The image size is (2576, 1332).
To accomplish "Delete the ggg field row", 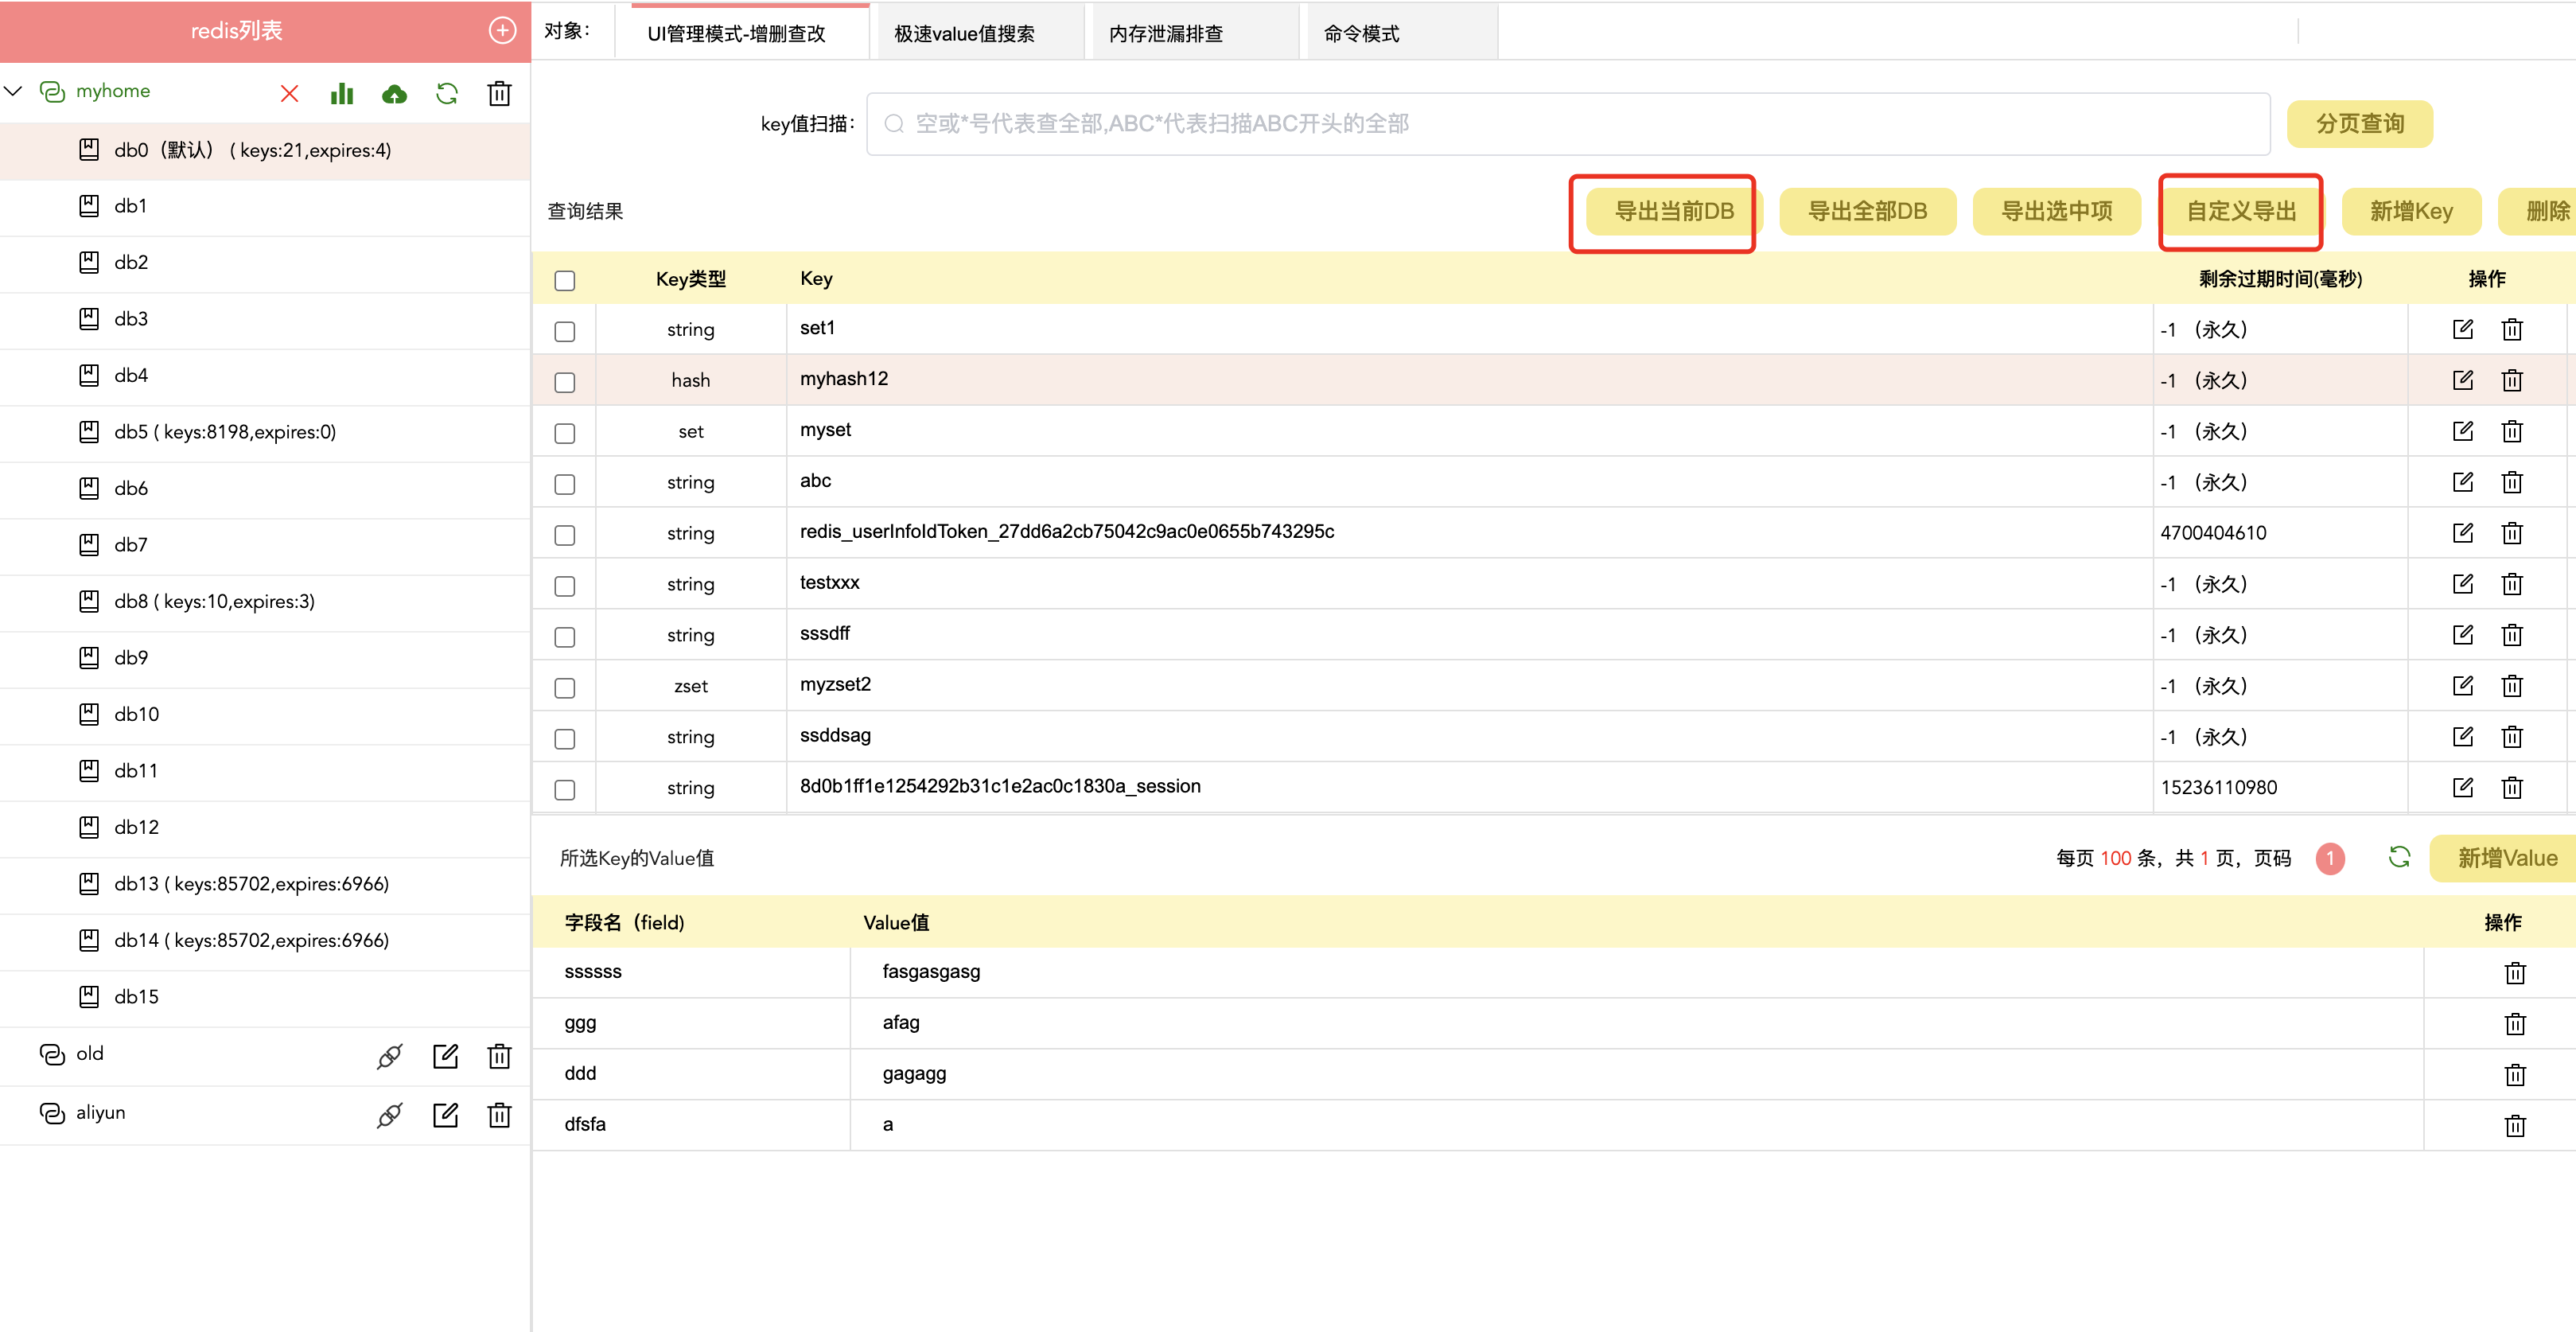I will (x=2514, y=1024).
